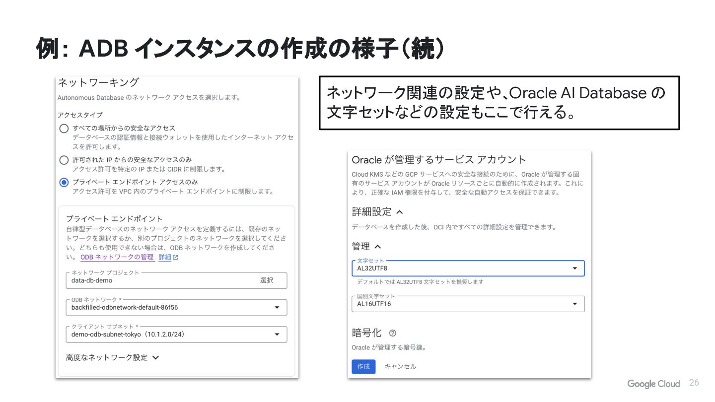Viewport: 715px width, 402px height.
Task: Click 'Oracle が管理するサービス アカウント' heading
Action: point(439,160)
